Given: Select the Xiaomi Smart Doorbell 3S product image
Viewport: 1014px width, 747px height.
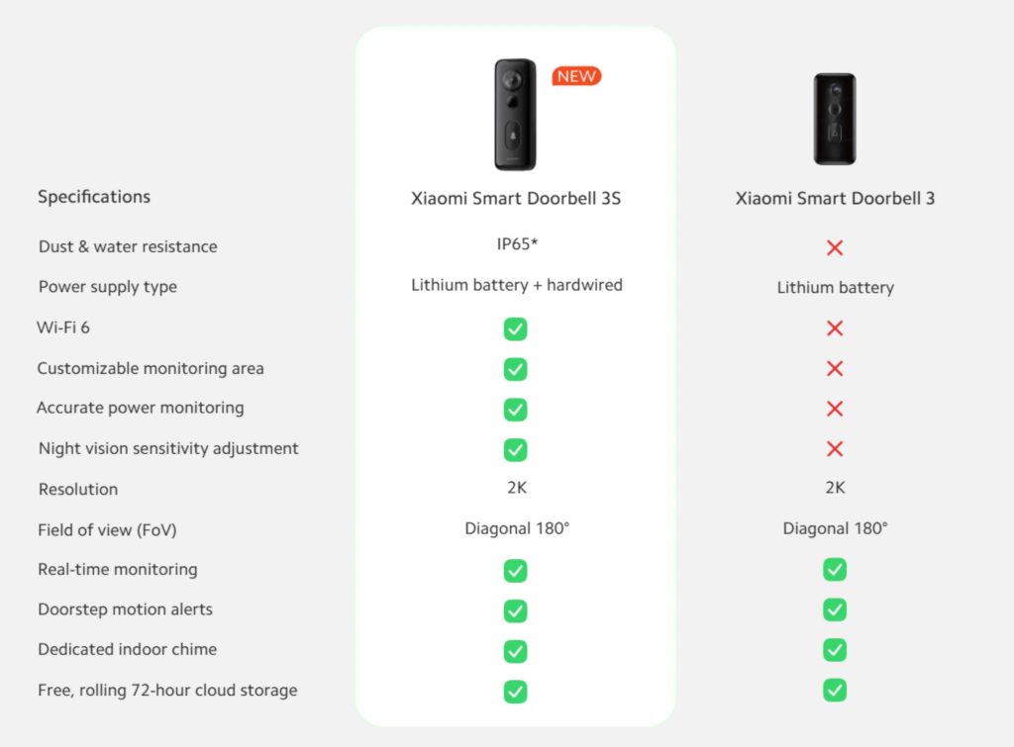Looking at the screenshot, I should (516, 115).
